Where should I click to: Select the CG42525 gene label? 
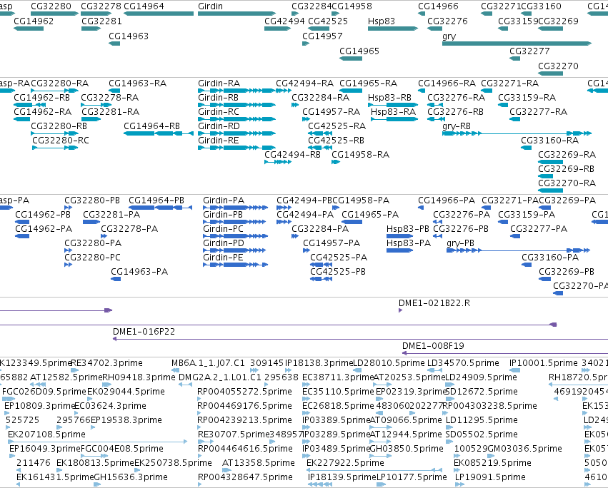(328, 21)
